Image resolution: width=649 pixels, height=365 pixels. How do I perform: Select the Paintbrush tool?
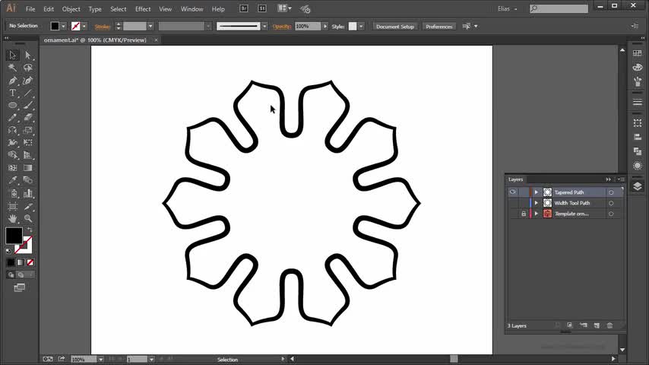tap(27, 105)
